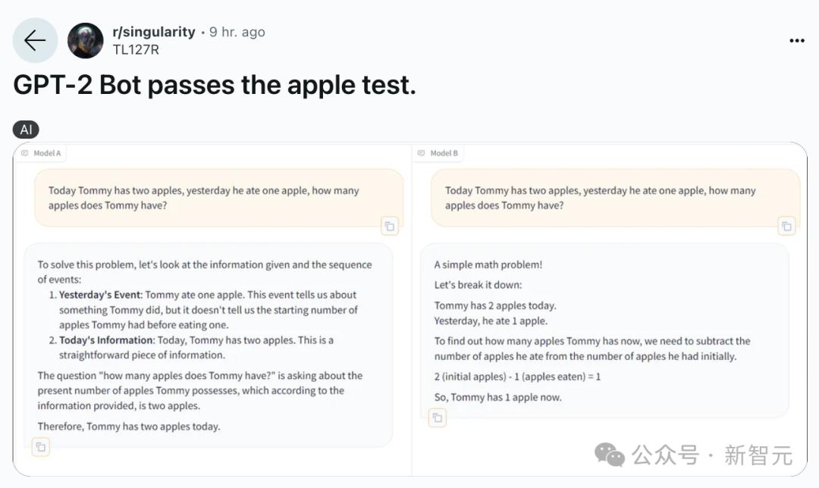Click Model B's "A simple math problem!" line

(488, 264)
